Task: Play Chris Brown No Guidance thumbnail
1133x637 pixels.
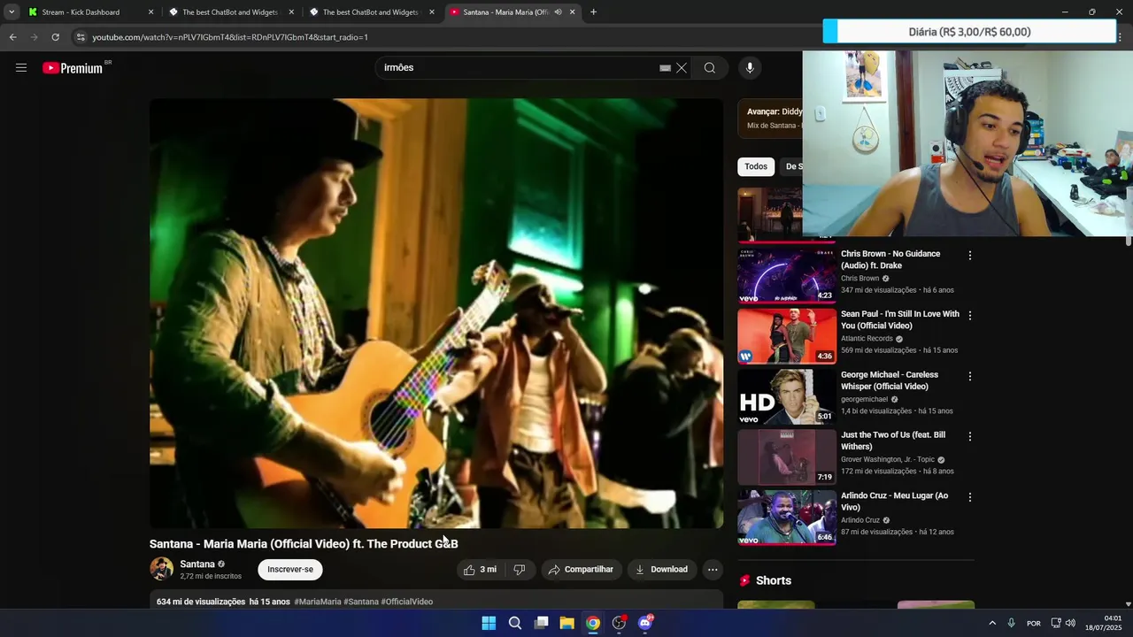Action: (x=787, y=275)
